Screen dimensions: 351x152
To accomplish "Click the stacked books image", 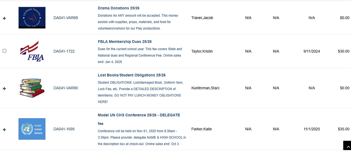I will point(32,88).
